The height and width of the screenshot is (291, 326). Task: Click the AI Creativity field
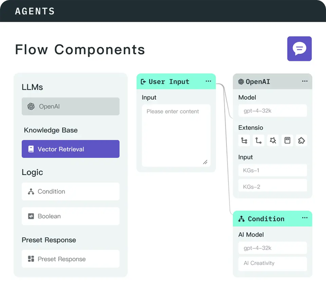click(x=273, y=263)
